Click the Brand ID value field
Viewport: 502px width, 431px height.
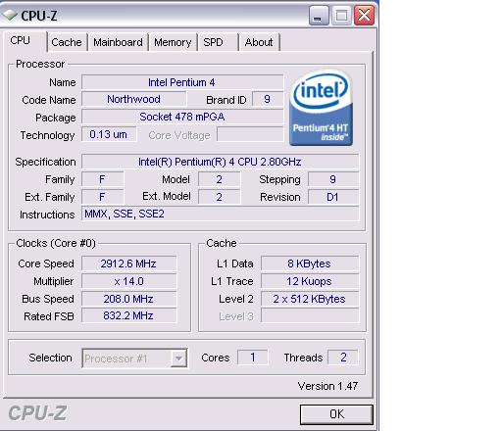click(268, 99)
